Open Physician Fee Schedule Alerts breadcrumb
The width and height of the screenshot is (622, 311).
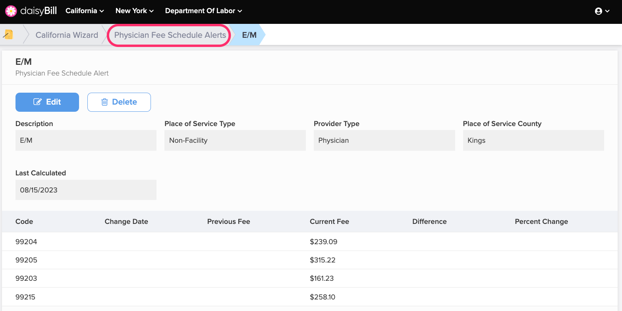click(x=170, y=35)
